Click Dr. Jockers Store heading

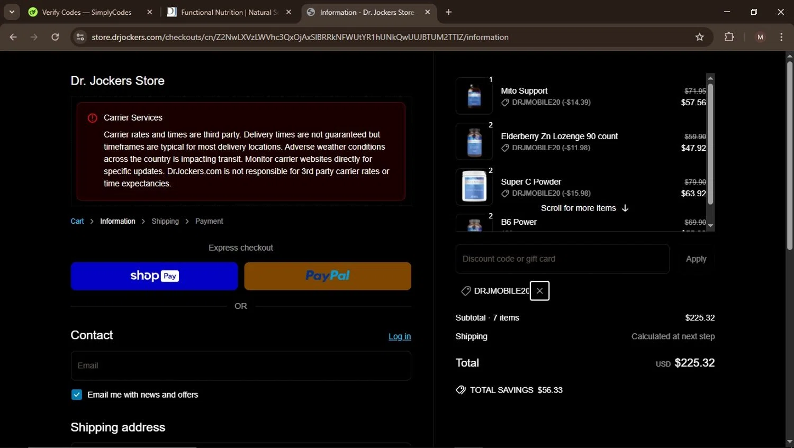(x=118, y=81)
